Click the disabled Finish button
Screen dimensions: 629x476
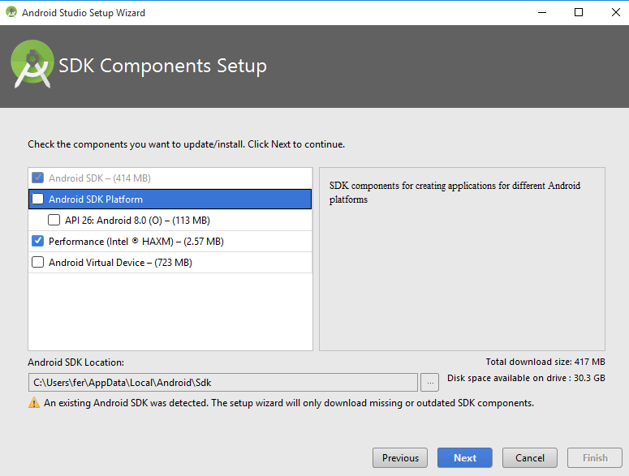pyautogui.click(x=595, y=457)
